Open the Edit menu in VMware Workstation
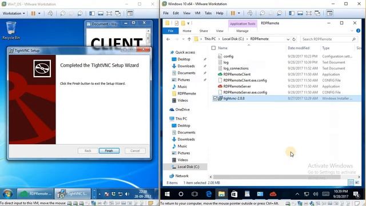The height and width of the screenshot is (206, 366). pos(176,13)
